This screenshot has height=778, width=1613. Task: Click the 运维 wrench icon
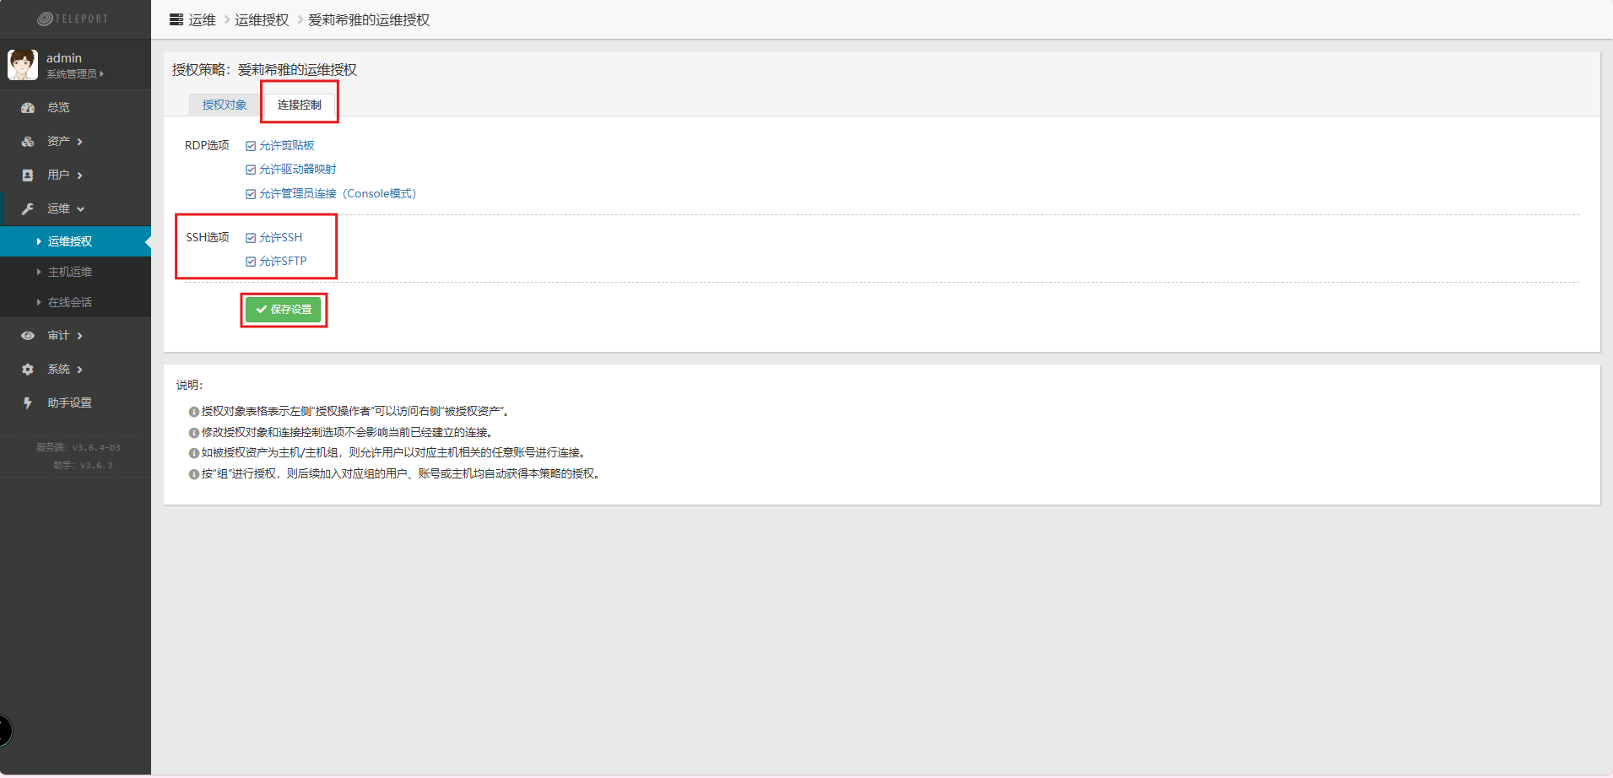coord(28,209)
